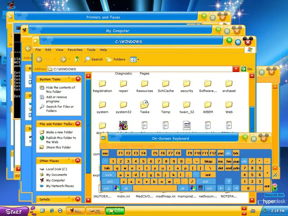Toggle the left shft key on keyboard
Viewport: 288px width, 216px height.
pyautogui.click(x=110, y=182)
